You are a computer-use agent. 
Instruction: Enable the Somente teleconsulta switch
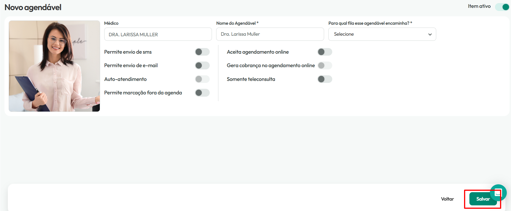325,79
